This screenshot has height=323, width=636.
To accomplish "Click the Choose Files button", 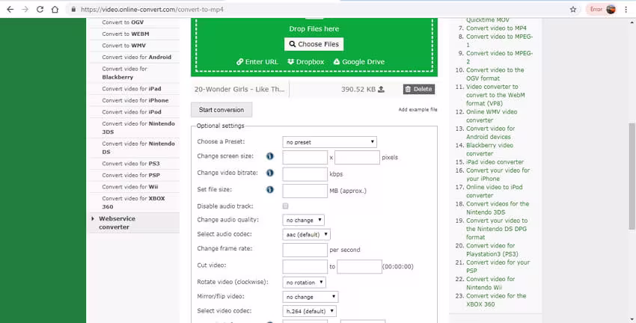I will click(x=314, y=44).
